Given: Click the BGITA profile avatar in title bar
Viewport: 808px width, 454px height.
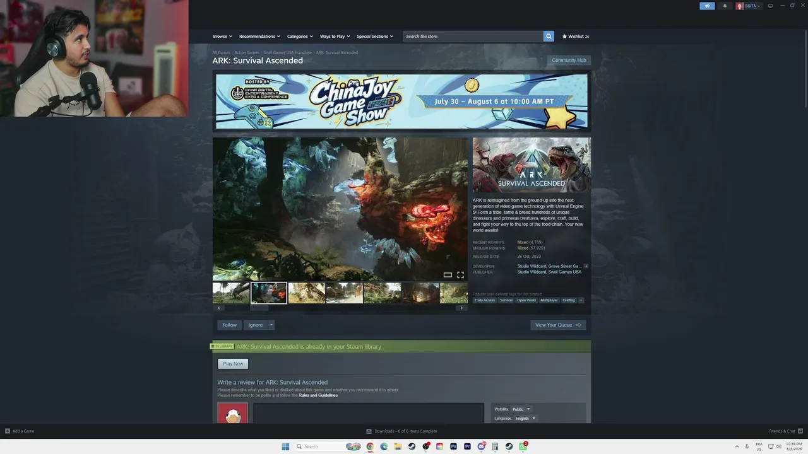Looking at the screenshot, I should pyautogui.click(x=740, y=6).
